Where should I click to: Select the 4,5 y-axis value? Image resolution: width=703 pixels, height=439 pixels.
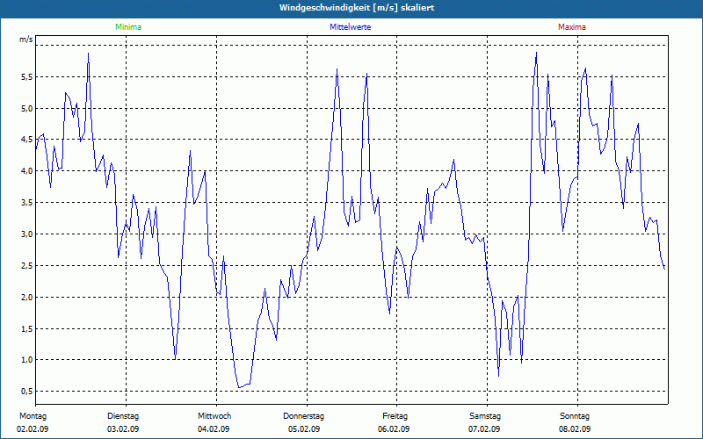(26, 140)
